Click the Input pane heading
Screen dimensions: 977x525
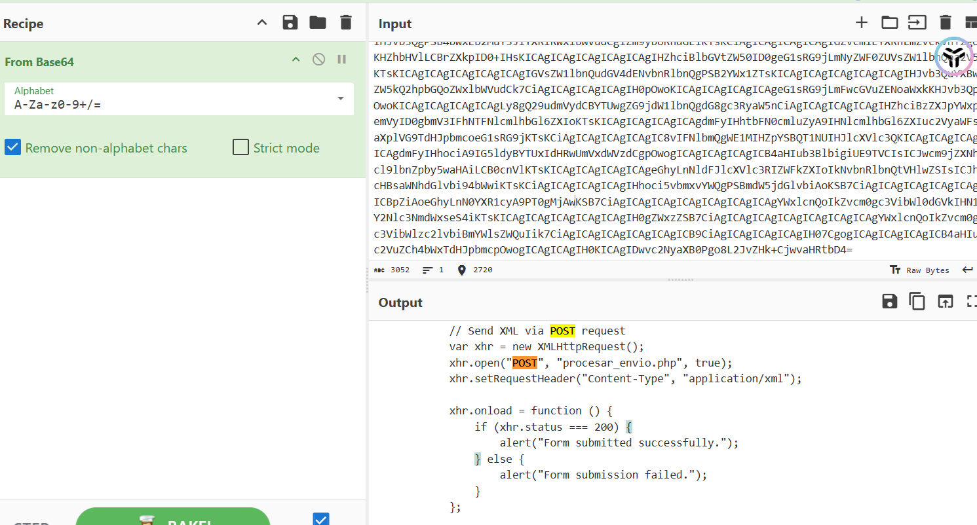tap(395, 24)
